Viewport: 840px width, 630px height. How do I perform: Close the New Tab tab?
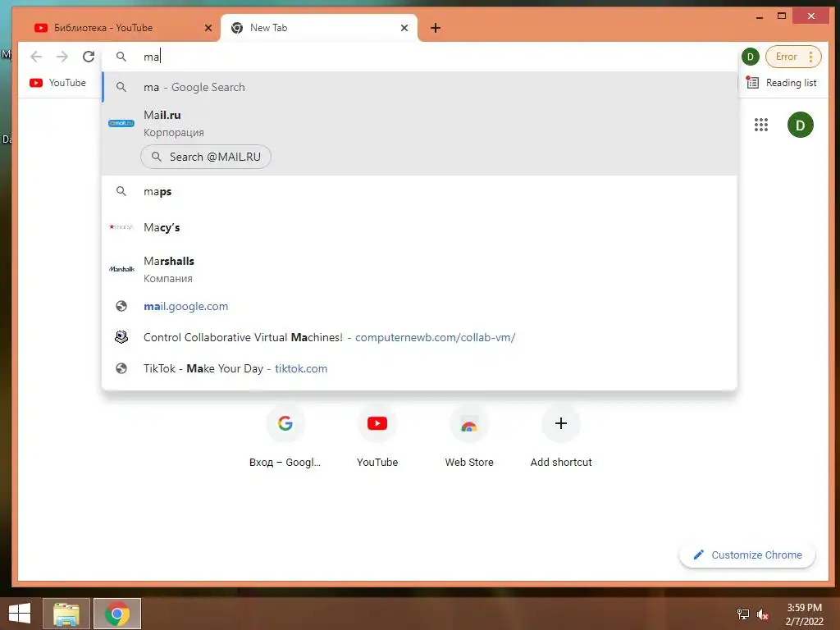pyautogui.click(x=404, y=28)
